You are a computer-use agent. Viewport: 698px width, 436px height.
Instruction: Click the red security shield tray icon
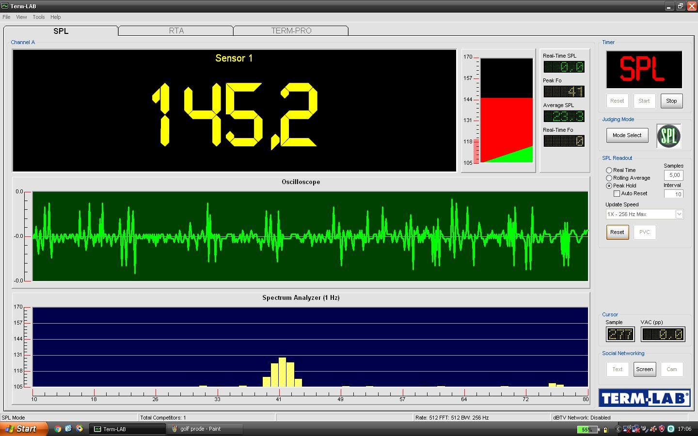pyautogui.click(x=662, y=429)
